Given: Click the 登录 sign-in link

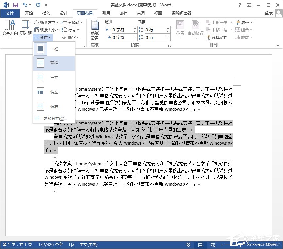Looking at the screenshot, I should point(268,13).
